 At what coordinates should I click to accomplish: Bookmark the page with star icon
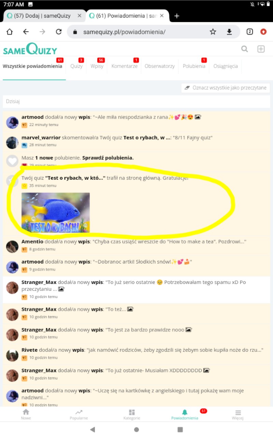point(213,32)
